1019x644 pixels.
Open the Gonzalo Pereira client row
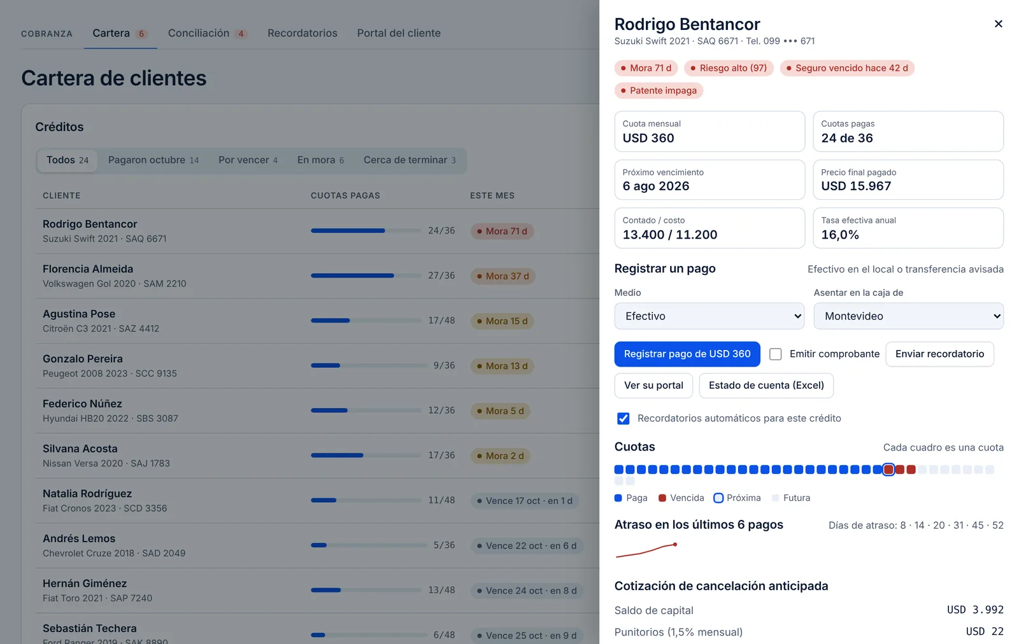317,366
